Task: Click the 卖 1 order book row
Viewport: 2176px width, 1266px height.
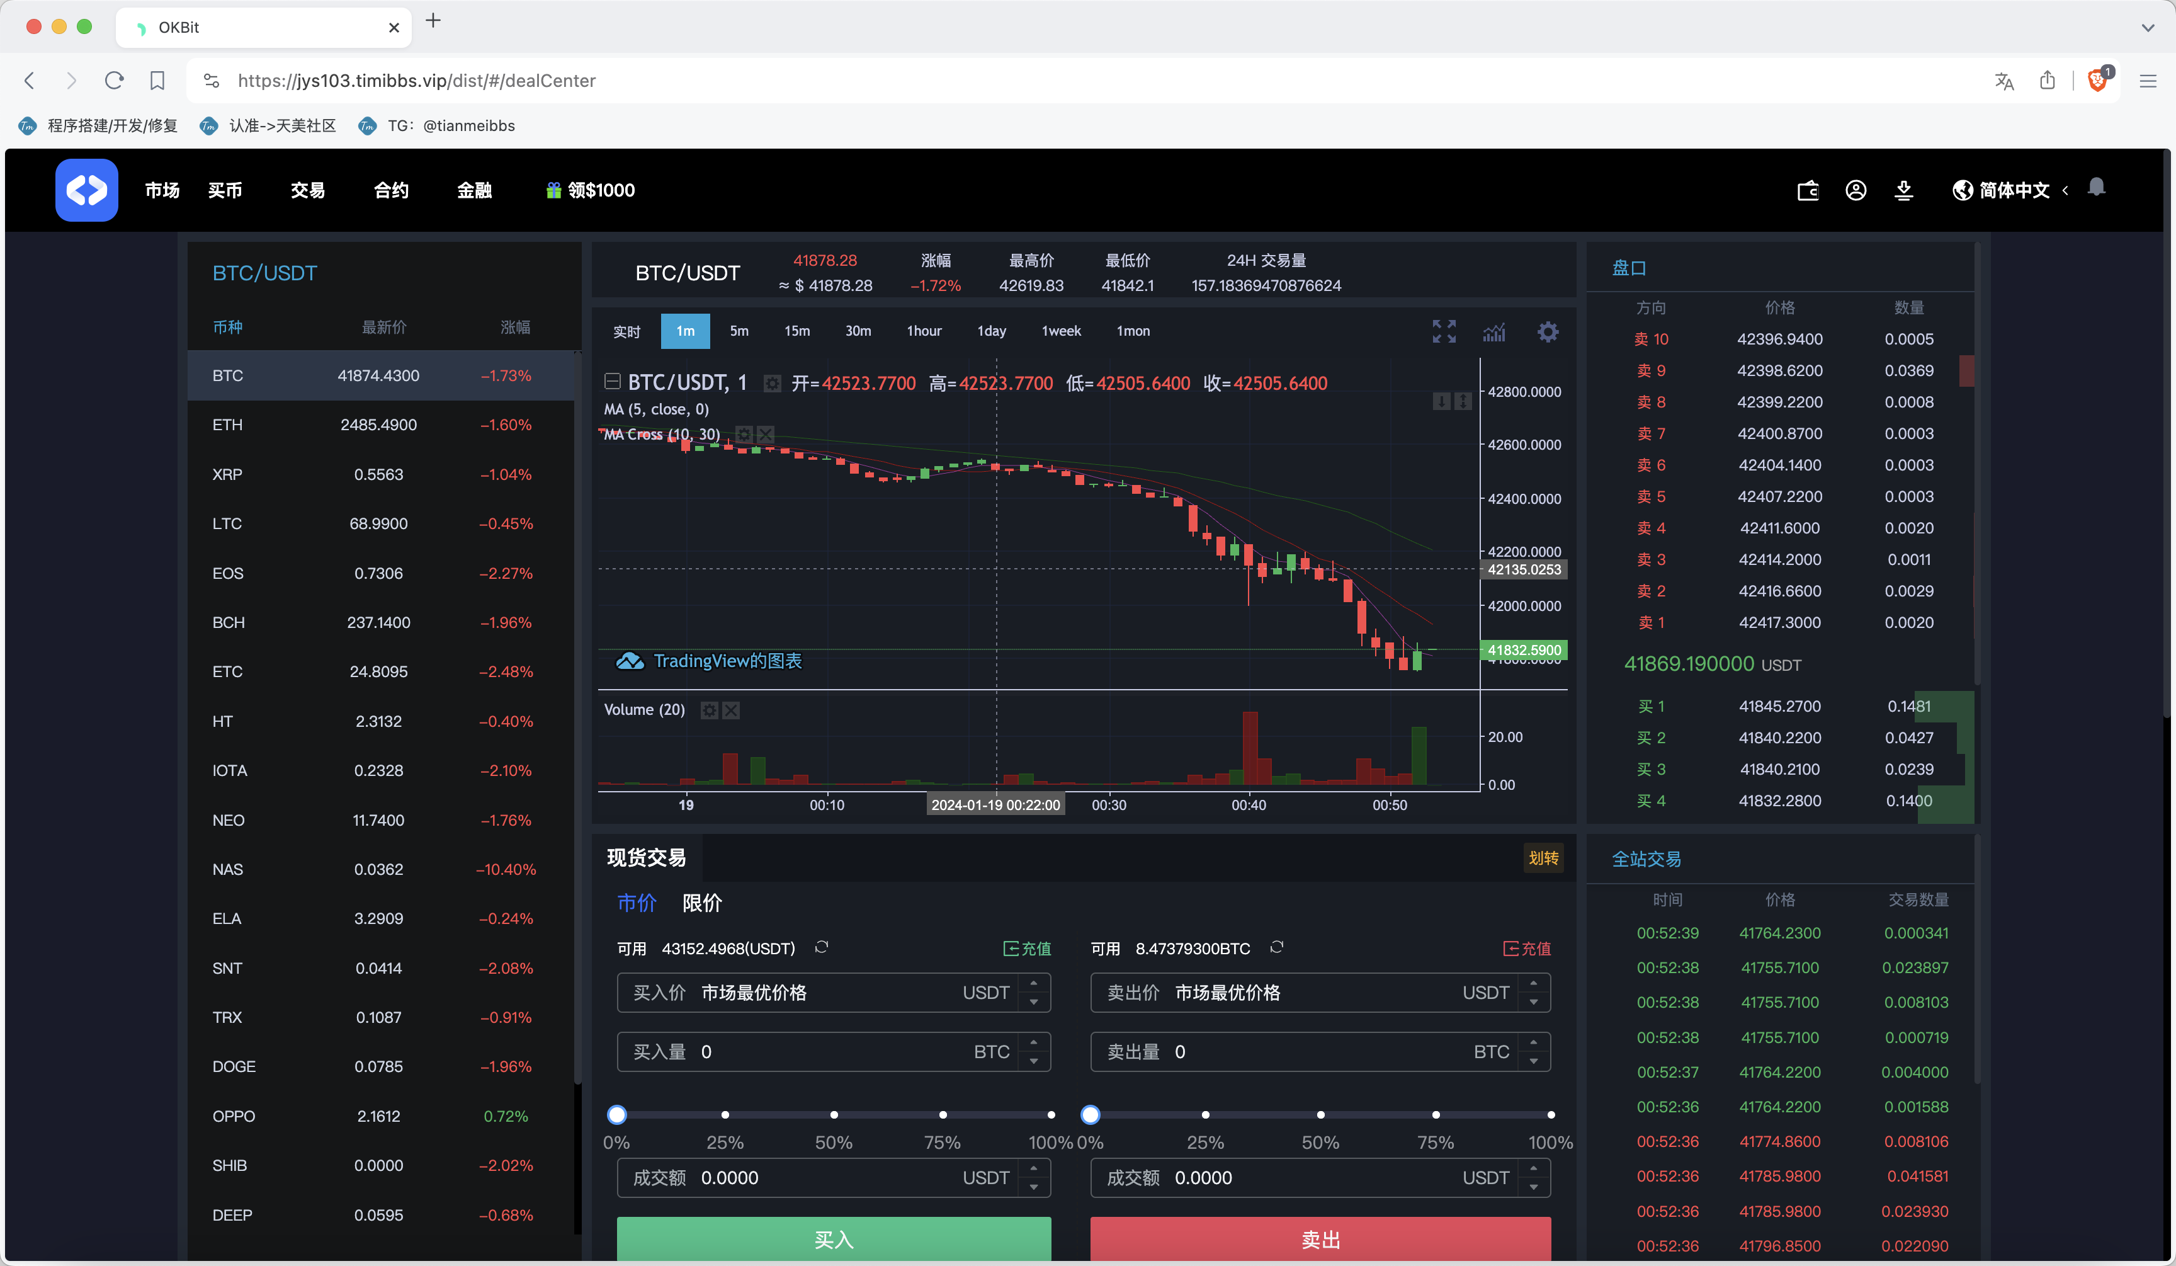Action: [x=1781, y=623]
